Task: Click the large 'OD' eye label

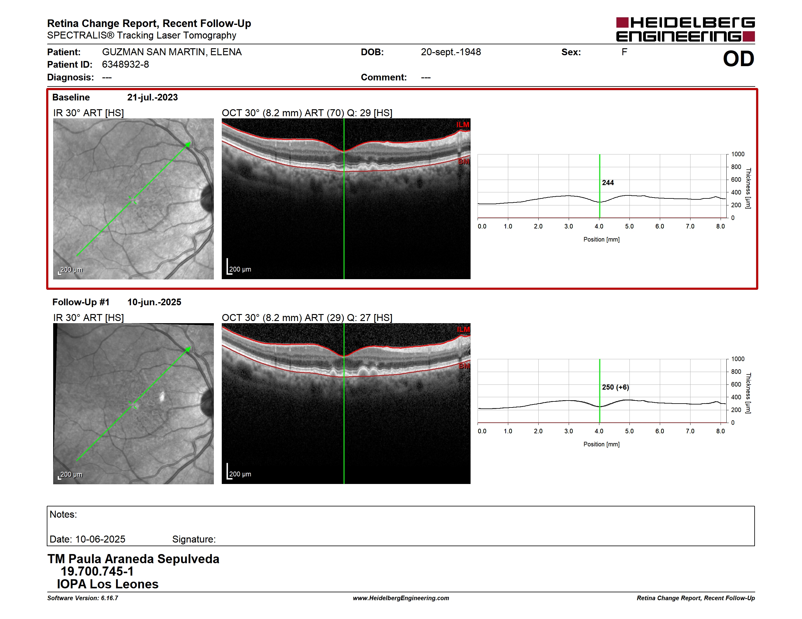Action: 739,59
